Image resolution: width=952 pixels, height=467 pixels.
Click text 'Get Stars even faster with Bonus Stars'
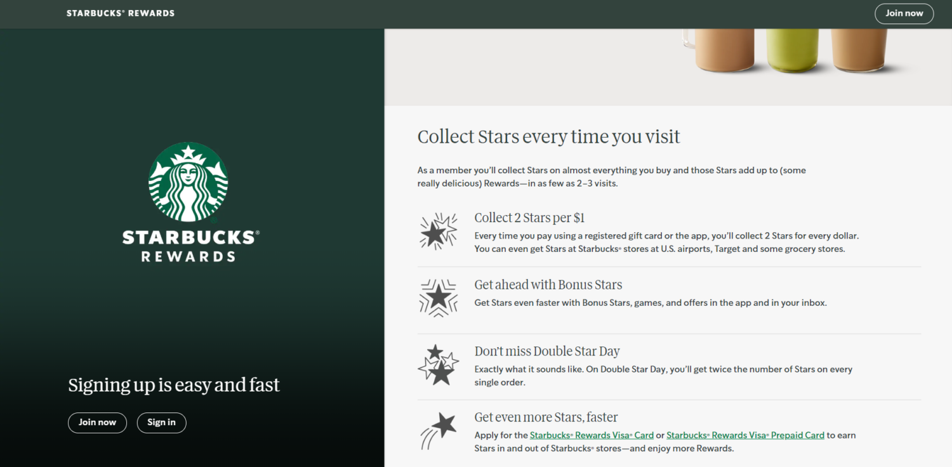651,303
